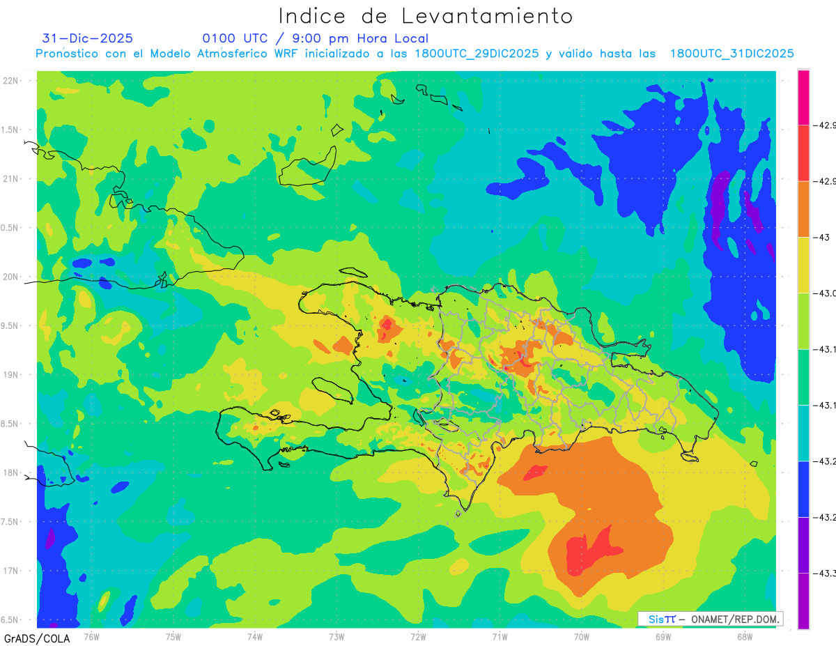The image size is (836, 646).
Task: Click the yellow swatch in the legend
Action: click(x=803, y=265)
